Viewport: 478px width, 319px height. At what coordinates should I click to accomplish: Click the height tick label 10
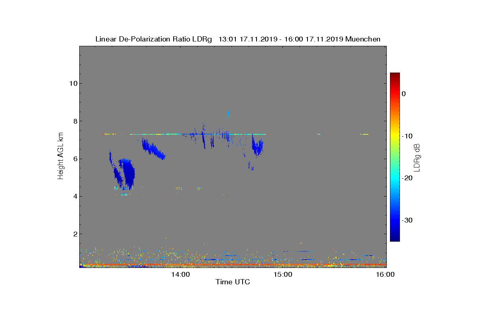[x=72, y=83]
